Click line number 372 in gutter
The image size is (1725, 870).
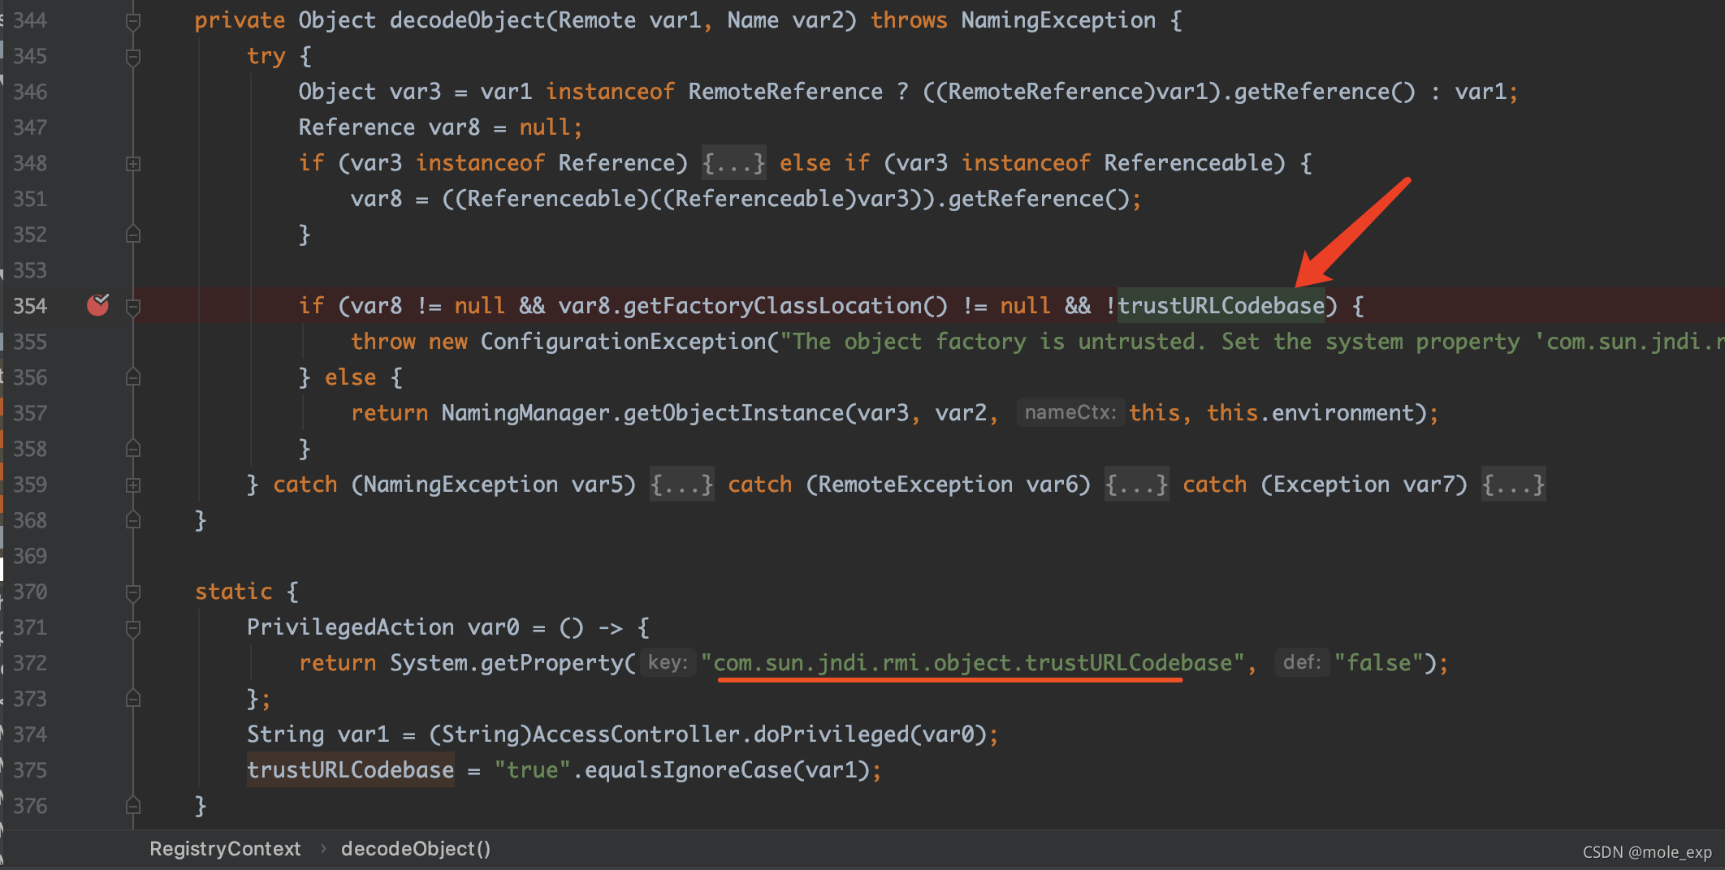pos(30,663)
